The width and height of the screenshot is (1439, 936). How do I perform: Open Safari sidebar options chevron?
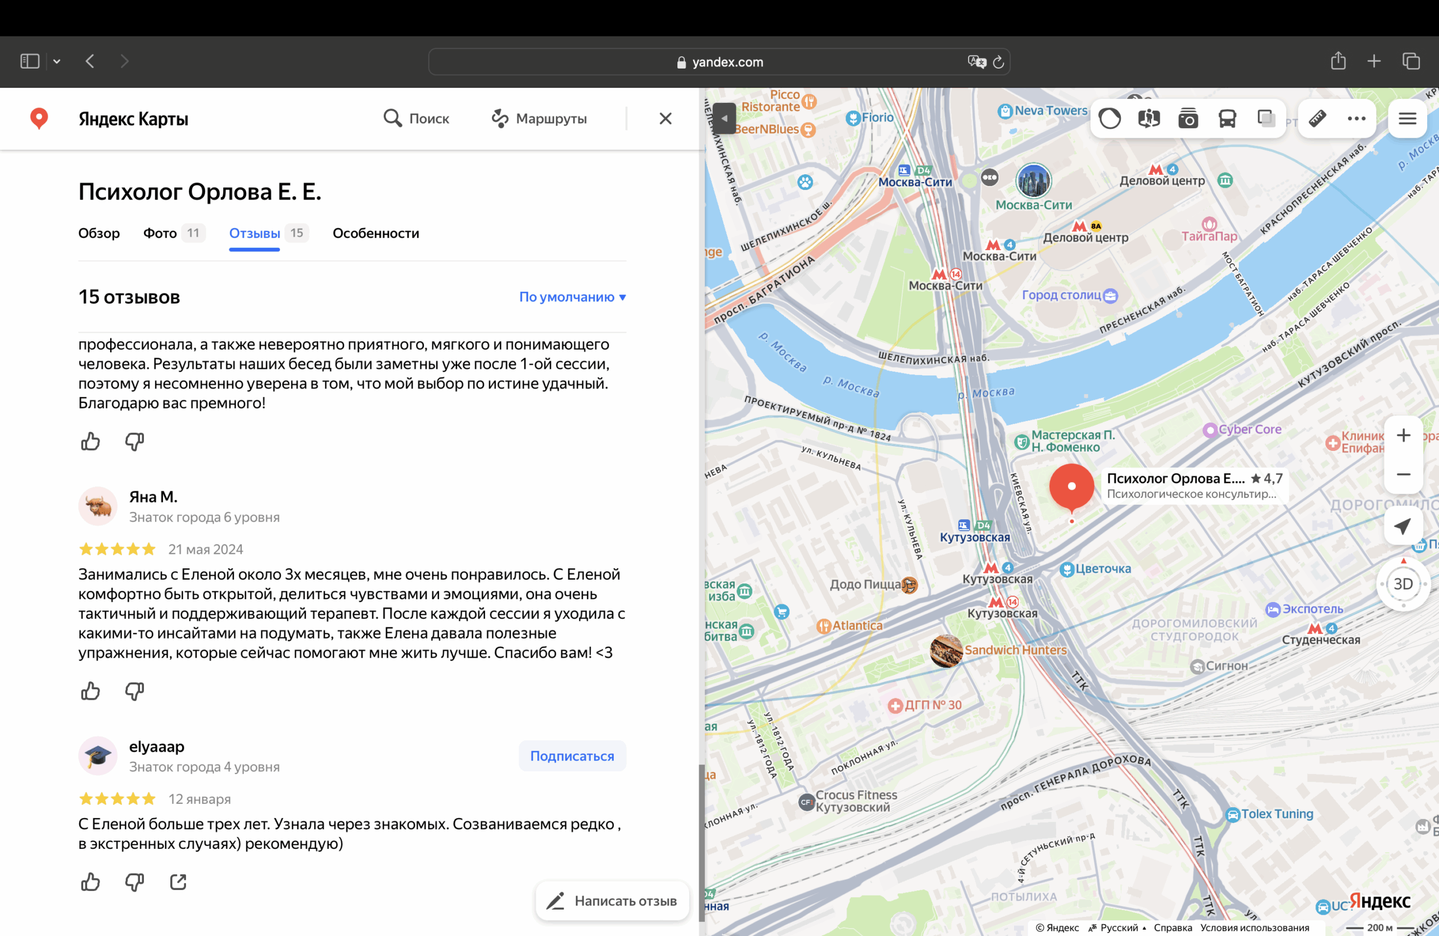point(57,62)
